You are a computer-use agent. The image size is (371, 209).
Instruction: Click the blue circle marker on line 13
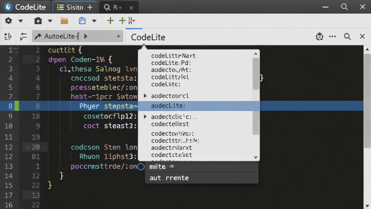point(141,167)
